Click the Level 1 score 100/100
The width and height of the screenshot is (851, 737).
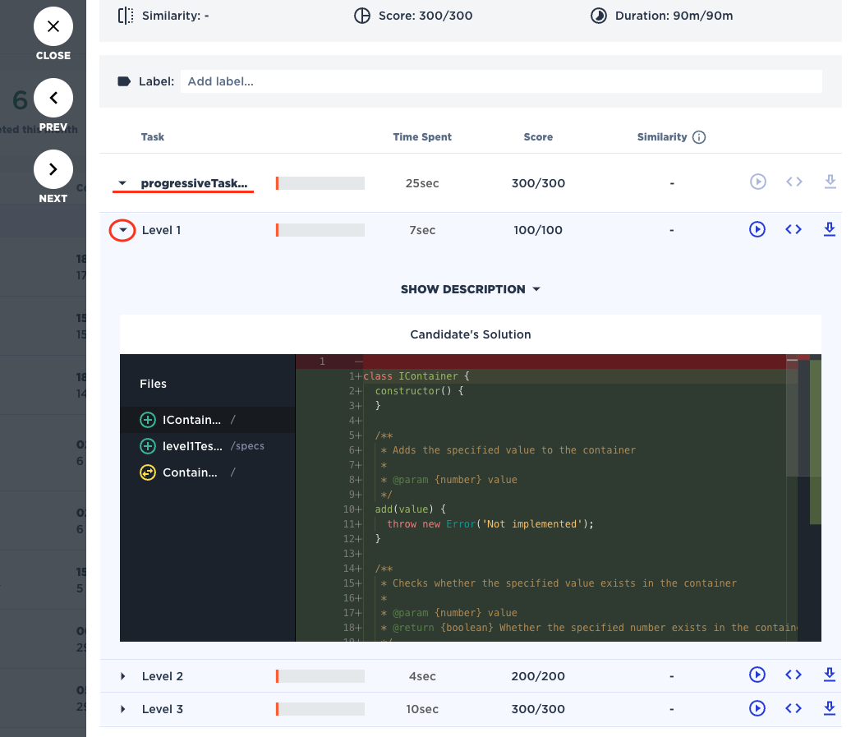(x=538, y=230)
